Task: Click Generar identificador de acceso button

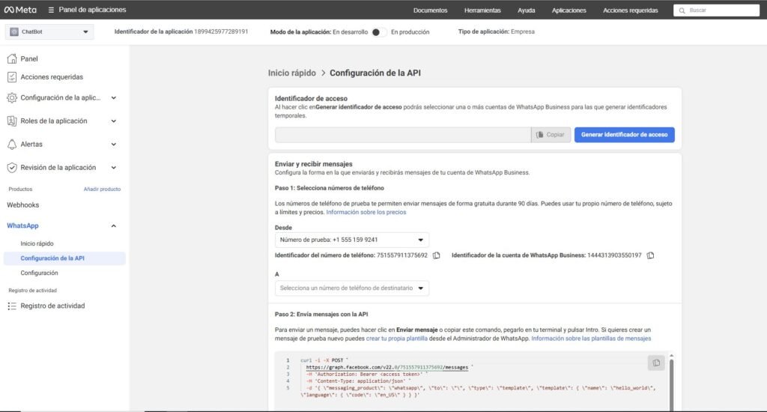Action: [x=624, y=135]
